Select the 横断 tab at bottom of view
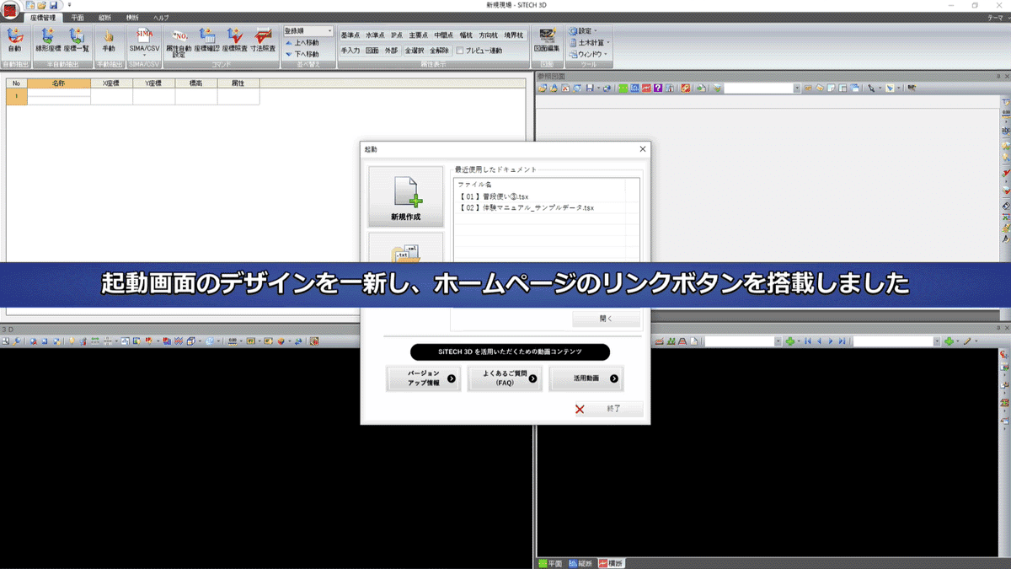1011x569 pixels. click(x=612, y=563)
